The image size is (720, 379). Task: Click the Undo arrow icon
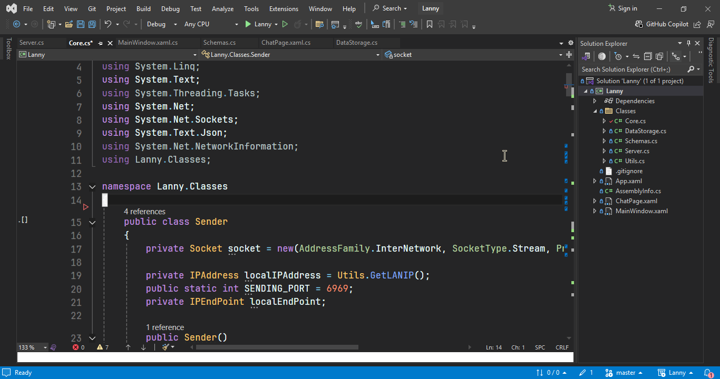(108, 24)
